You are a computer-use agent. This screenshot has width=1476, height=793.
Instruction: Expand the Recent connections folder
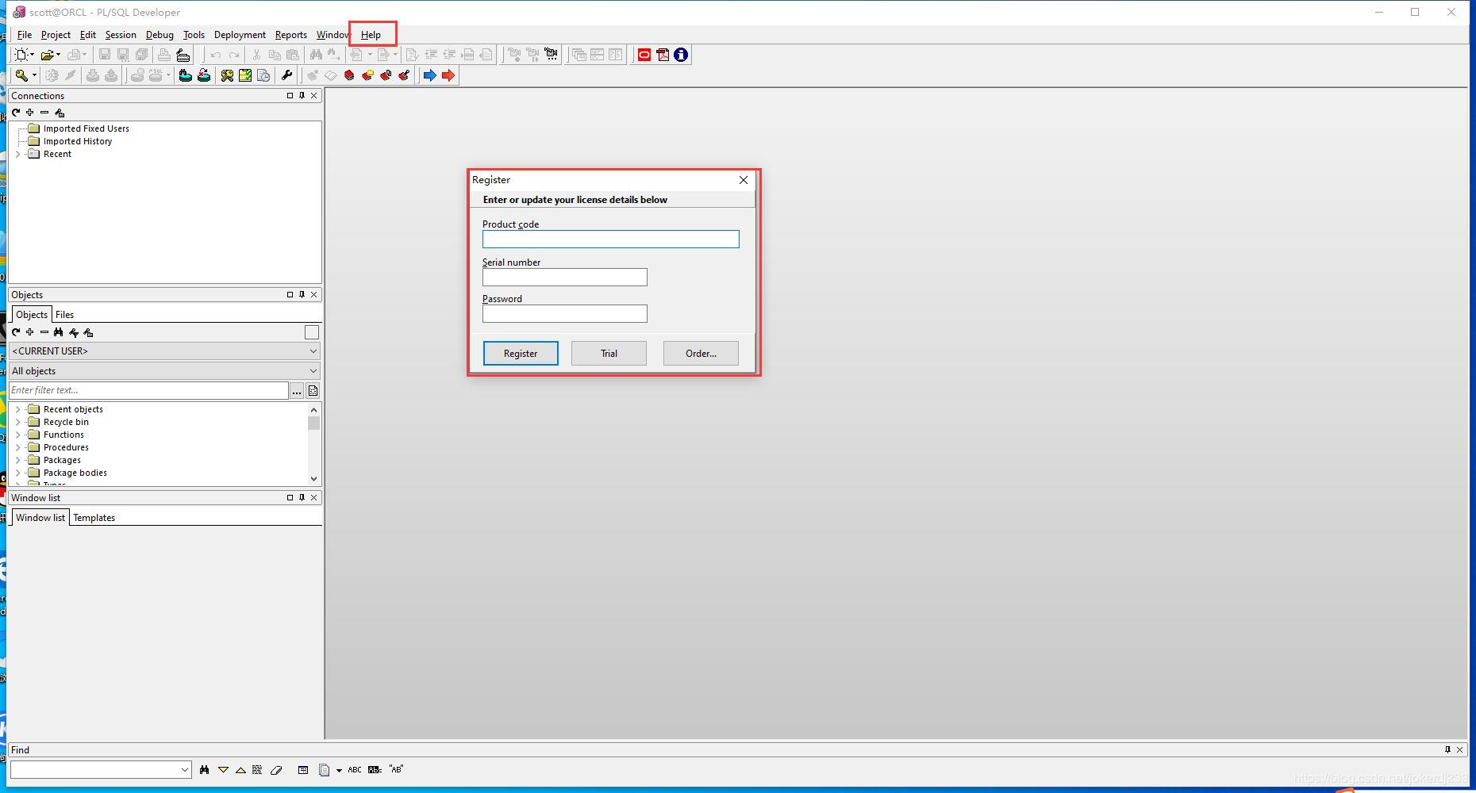(x=18, y=154)
